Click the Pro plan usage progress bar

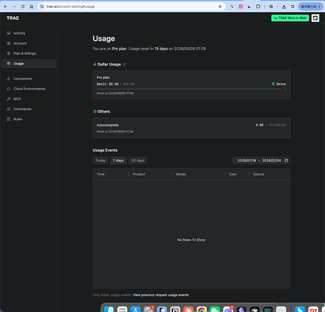[189, 89]
